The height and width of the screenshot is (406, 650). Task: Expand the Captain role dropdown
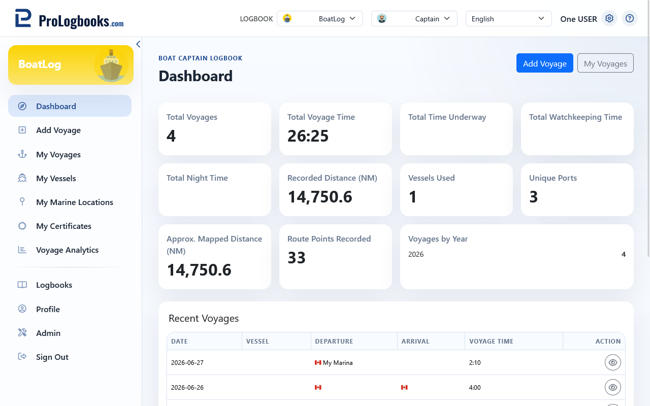pyautogui.click(x=414, y=19)
